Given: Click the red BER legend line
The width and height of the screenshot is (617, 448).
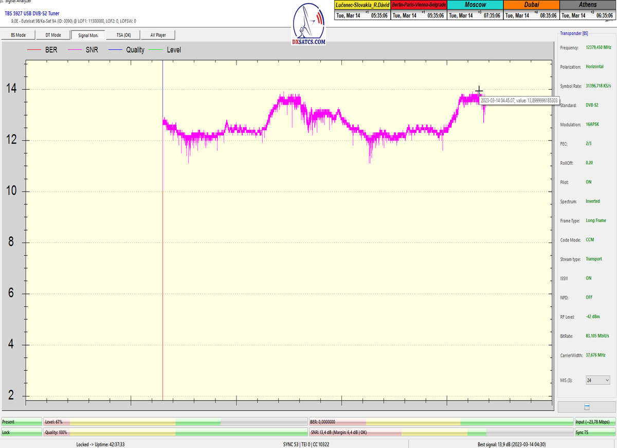Looking at the screenshot, I should tap(33, 50).
